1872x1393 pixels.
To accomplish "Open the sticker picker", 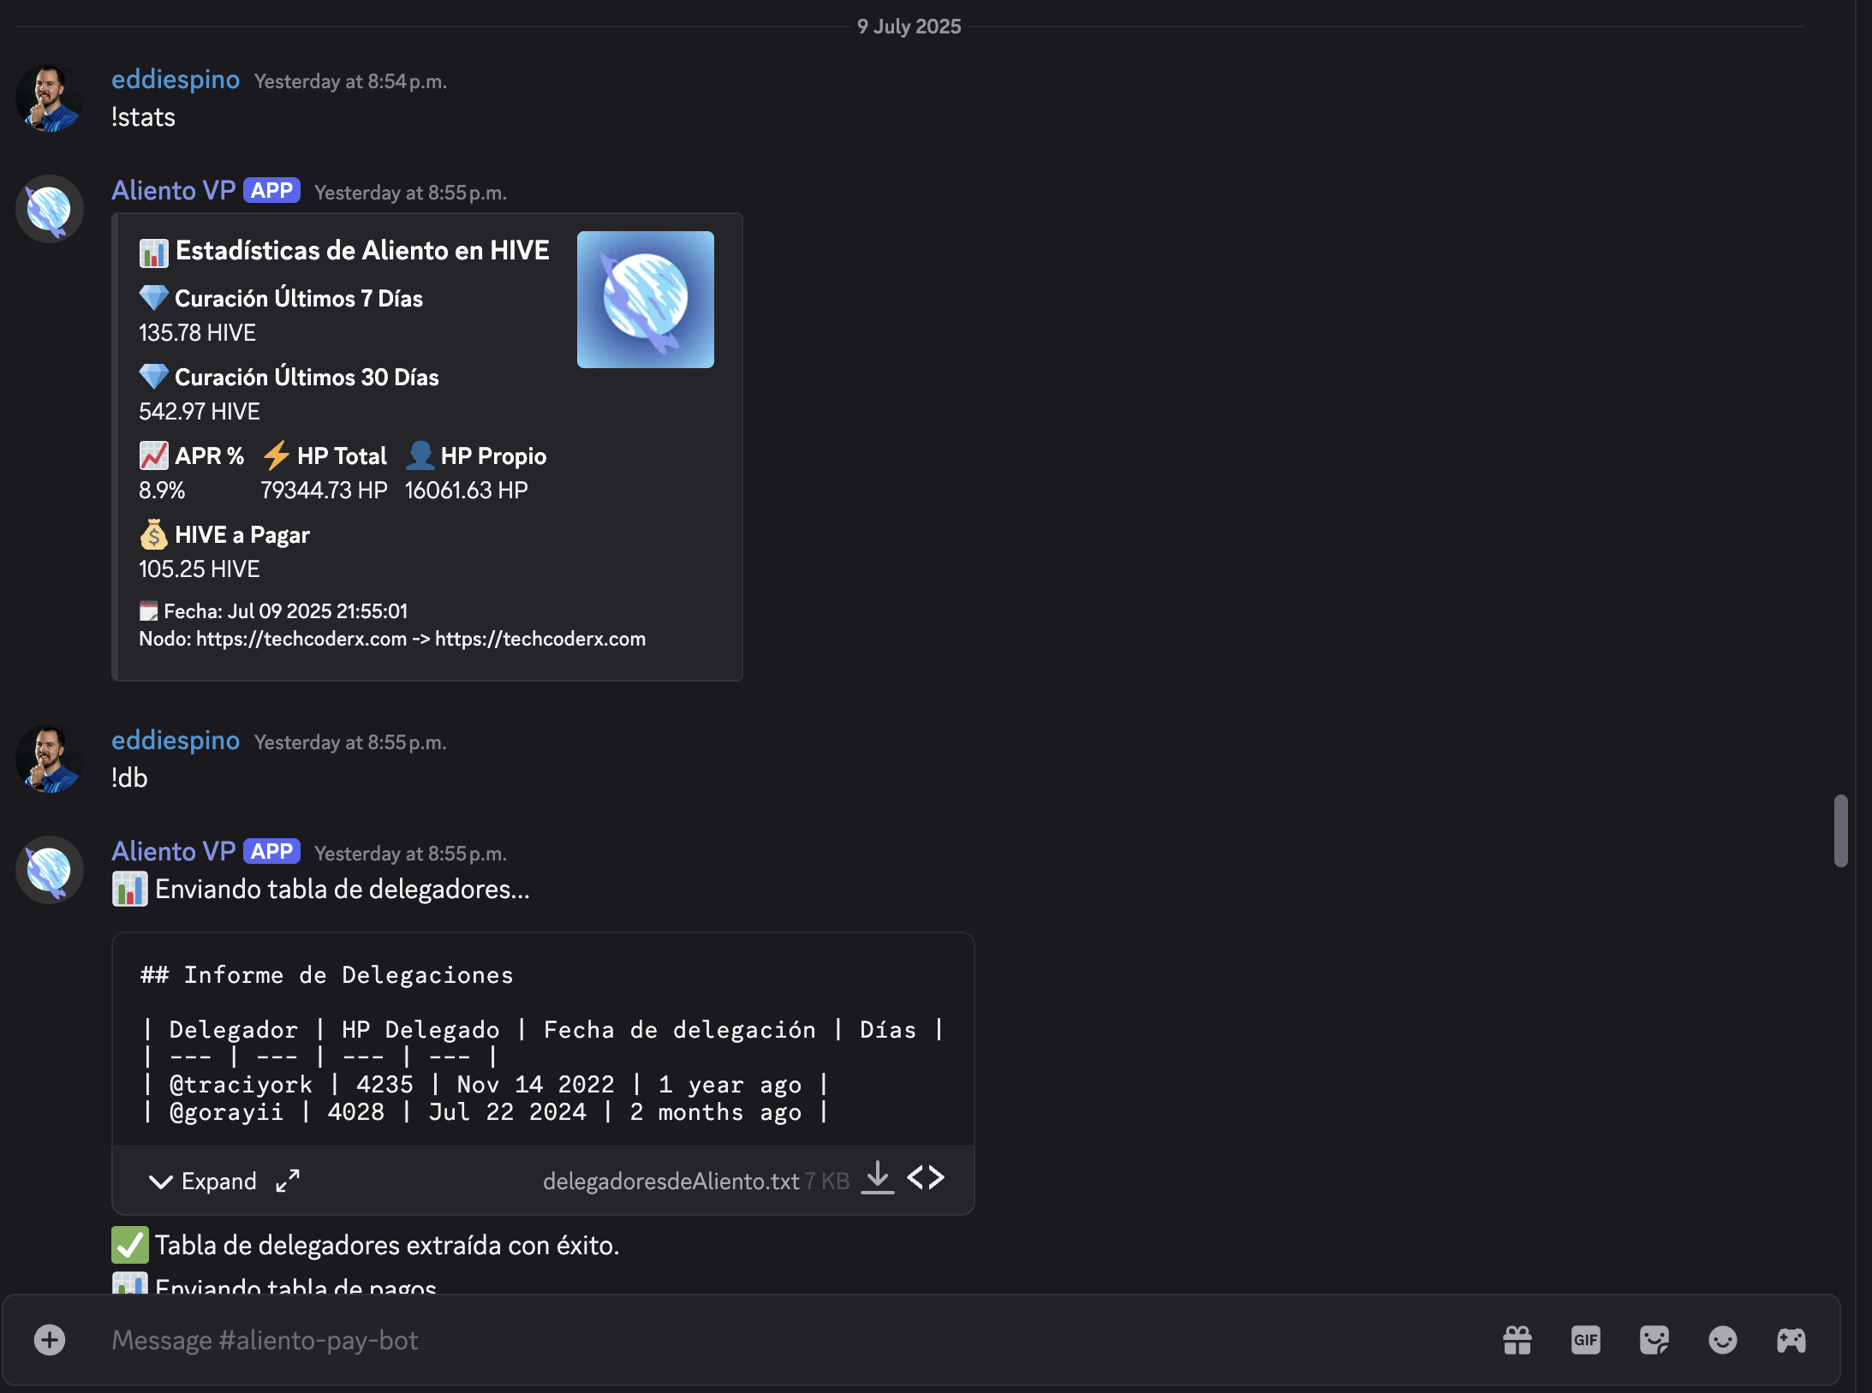I will click(x=1654, y=1340).
